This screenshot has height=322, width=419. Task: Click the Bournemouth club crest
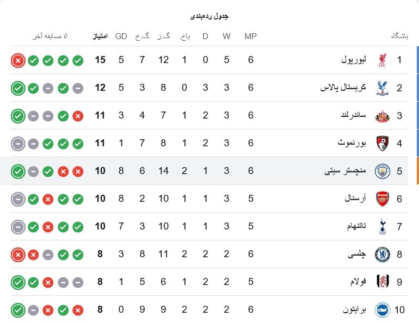(x=383, y=144)
